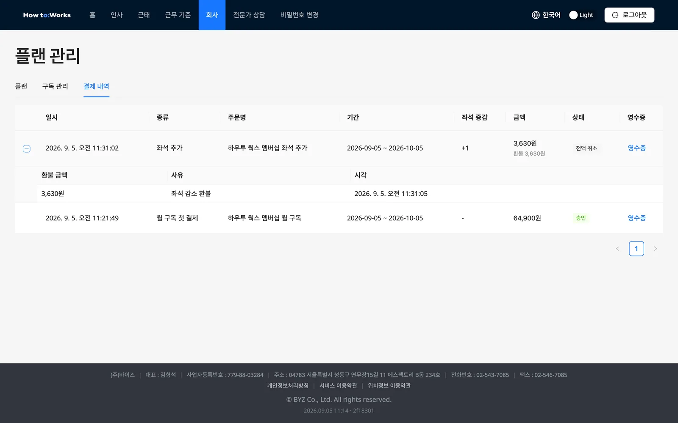Viewport: 678px width, 423px height.
Task: Click the 2026. 9. 5. 오전 11:31:05 refund time
Action: pos(391,194)
